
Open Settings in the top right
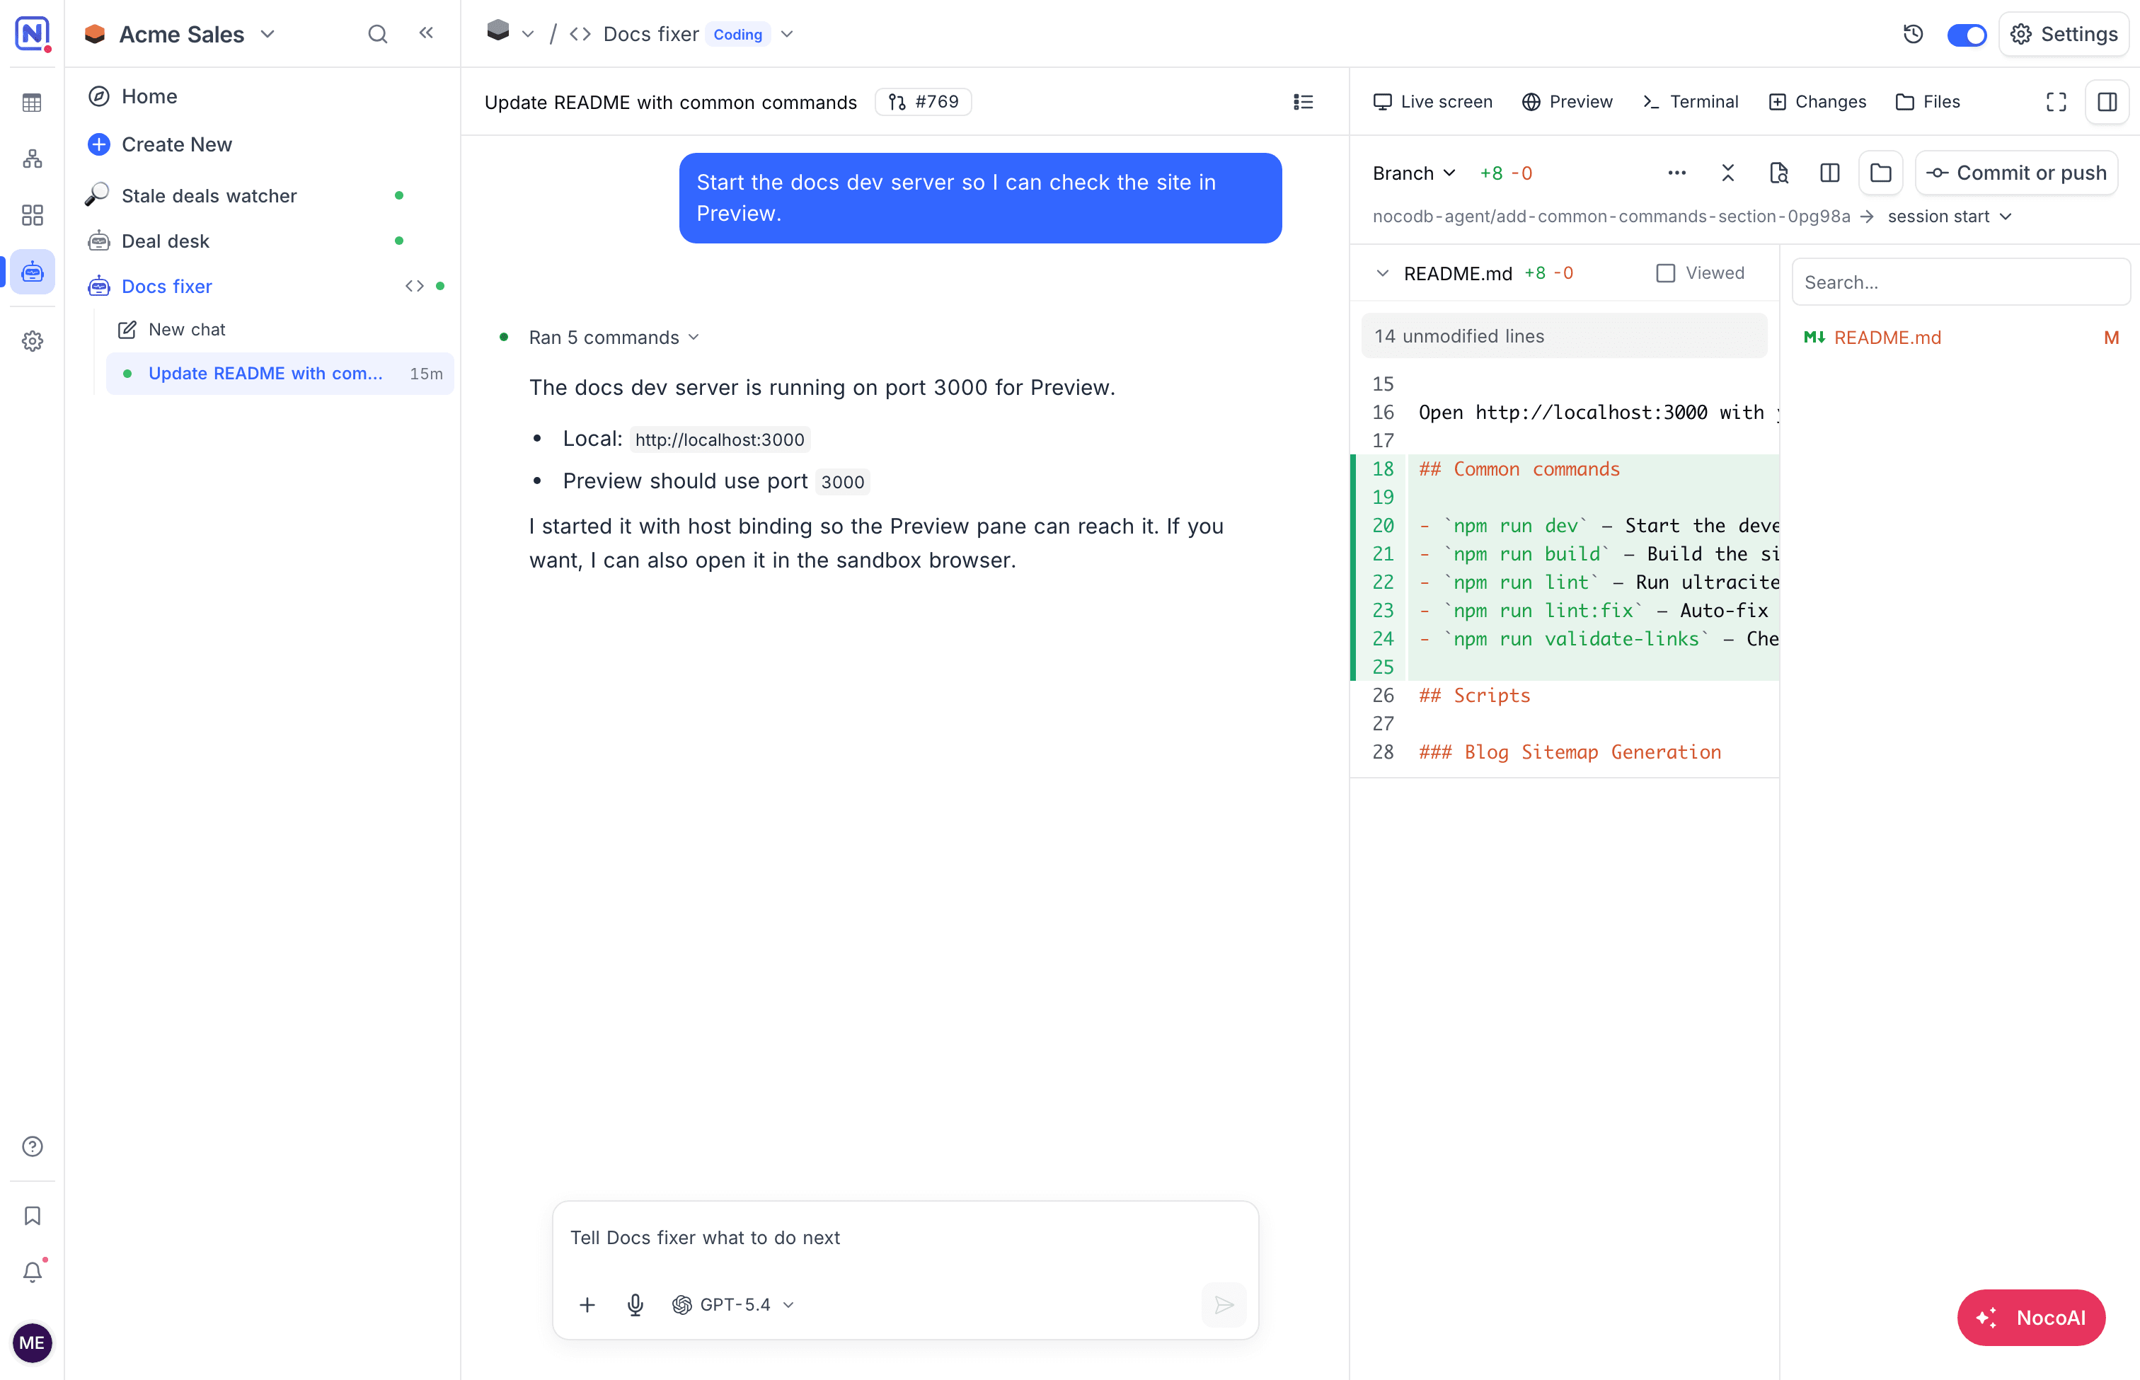pos(2064,34)
